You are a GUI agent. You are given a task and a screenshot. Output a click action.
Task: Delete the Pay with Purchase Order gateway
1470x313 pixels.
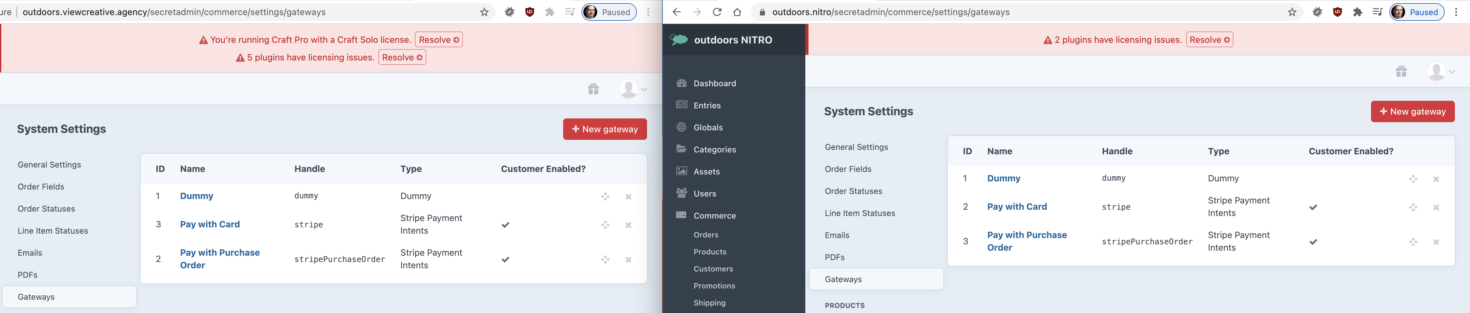point(1436,241)
